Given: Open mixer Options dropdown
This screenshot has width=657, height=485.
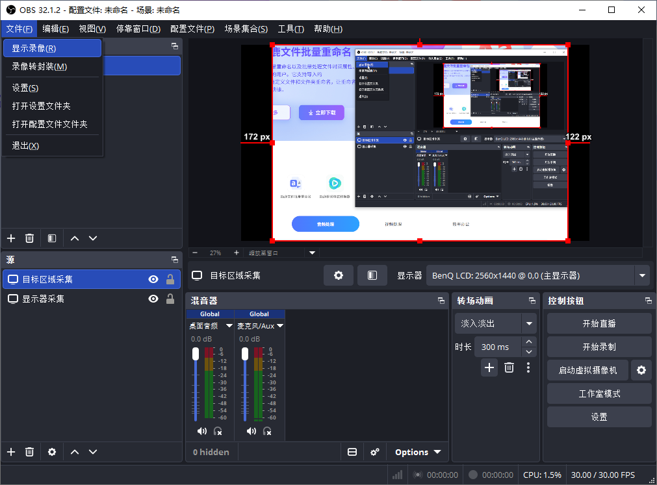Looking at the screenshot, I should 418,452.
